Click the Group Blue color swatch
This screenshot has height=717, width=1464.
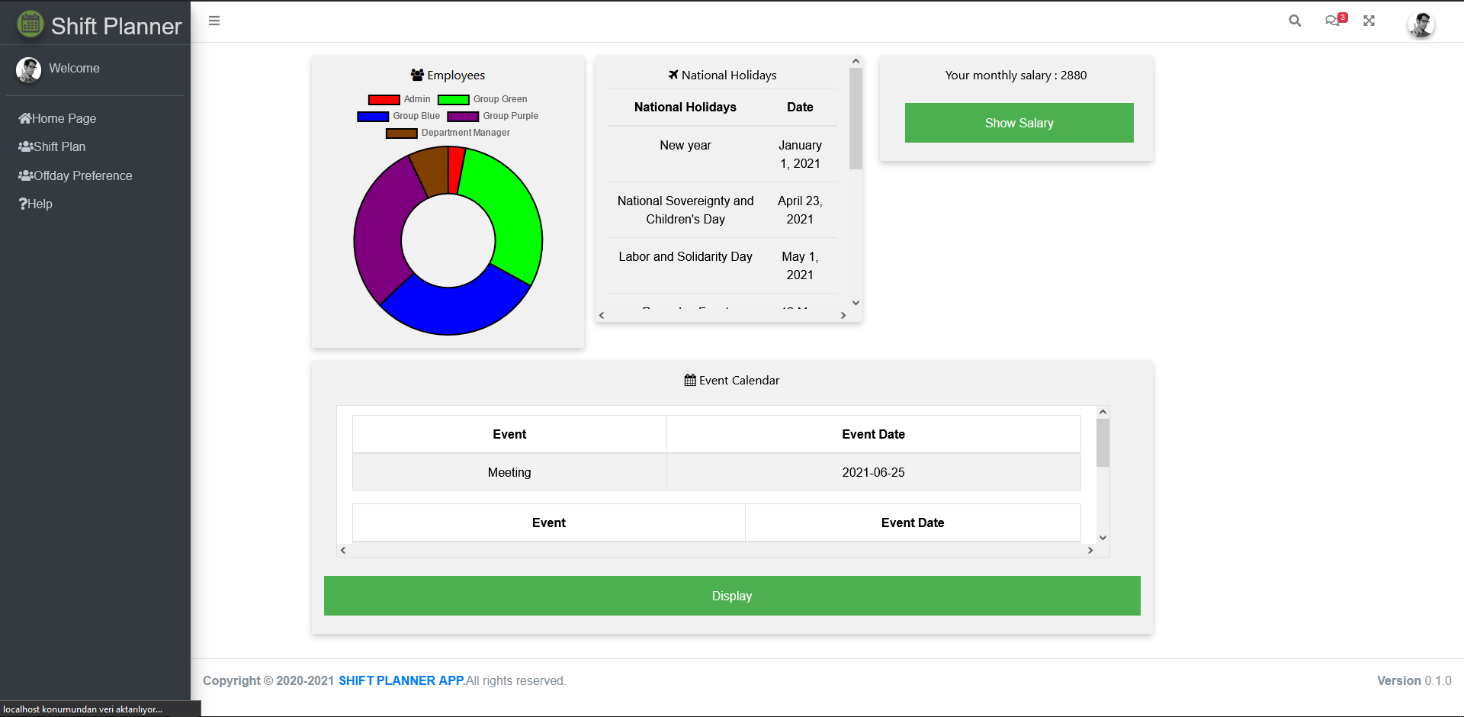click(x=371, y=116)
